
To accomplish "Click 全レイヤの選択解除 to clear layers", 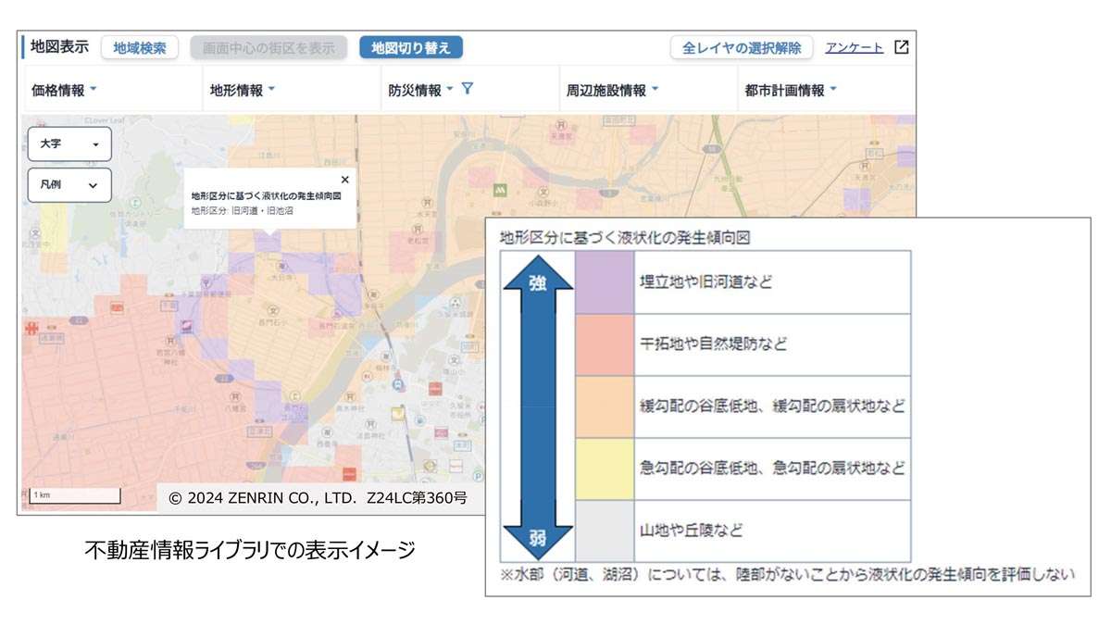I will point(741,48).
